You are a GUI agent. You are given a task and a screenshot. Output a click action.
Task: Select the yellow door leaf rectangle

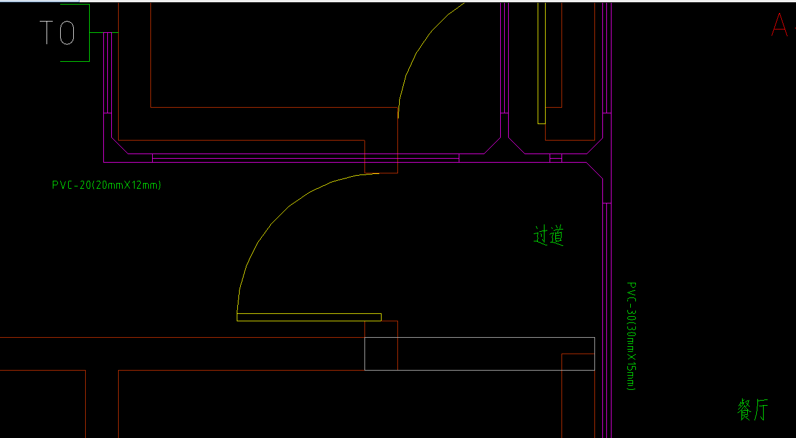[x=309, y=317]
